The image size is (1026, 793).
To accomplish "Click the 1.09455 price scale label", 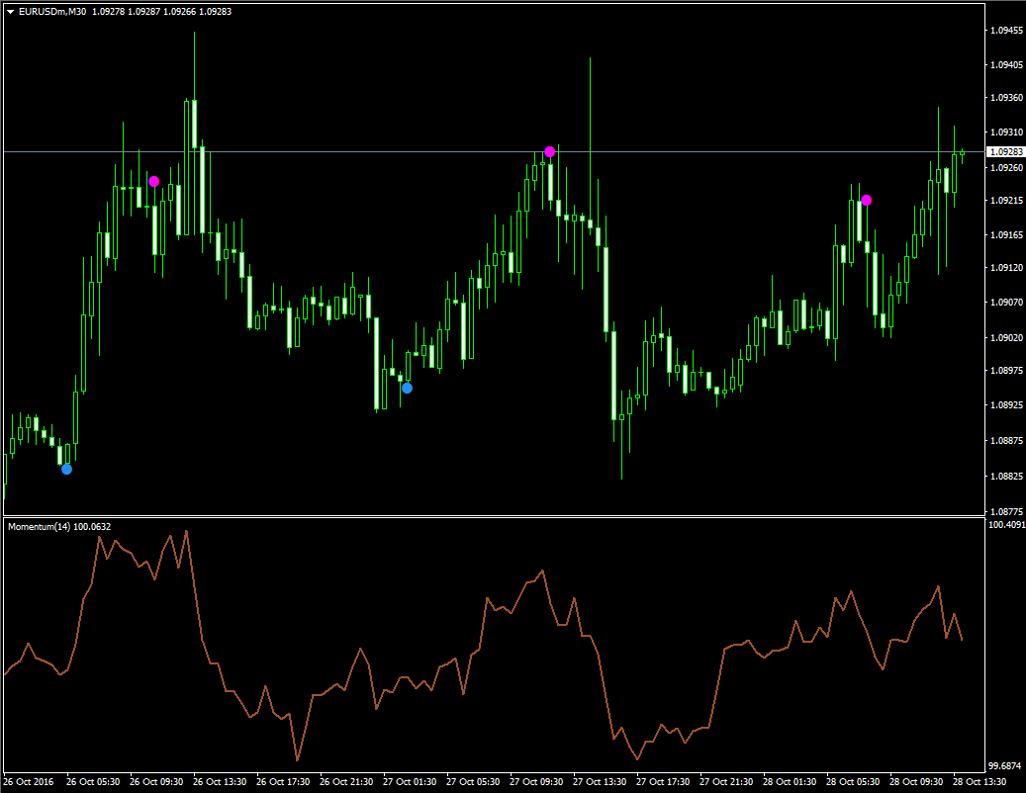I will click(1006, 30).
